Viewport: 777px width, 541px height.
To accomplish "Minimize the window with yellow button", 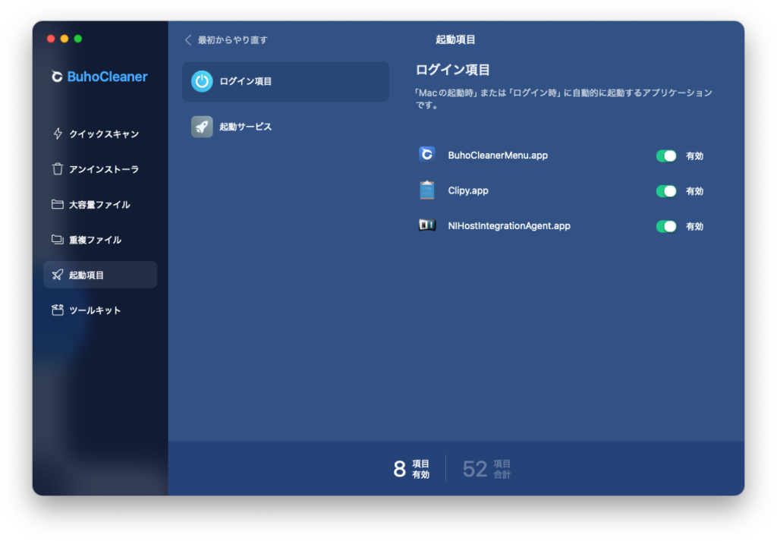I will (x=64, y=39).
